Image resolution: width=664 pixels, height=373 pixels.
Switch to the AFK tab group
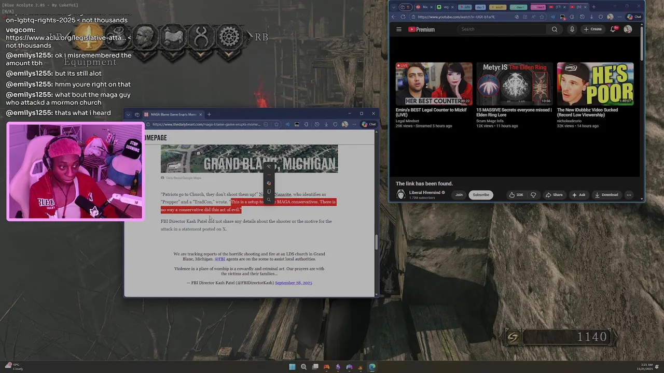465,7
